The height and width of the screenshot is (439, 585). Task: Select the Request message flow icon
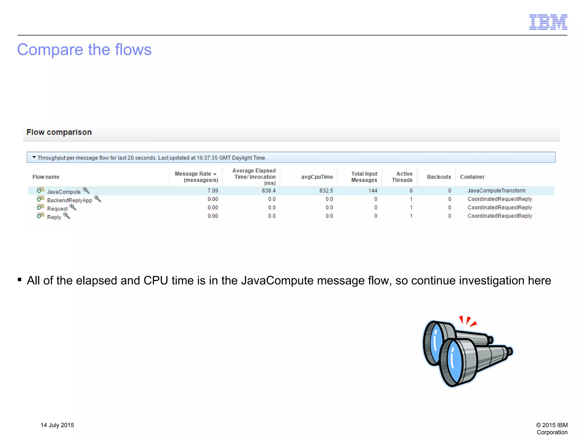tap(40, 207)
